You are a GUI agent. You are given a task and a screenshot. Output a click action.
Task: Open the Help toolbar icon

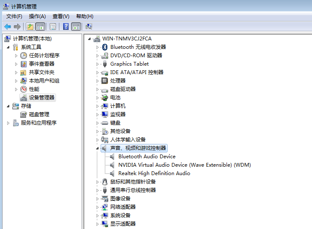coord(66,27)
